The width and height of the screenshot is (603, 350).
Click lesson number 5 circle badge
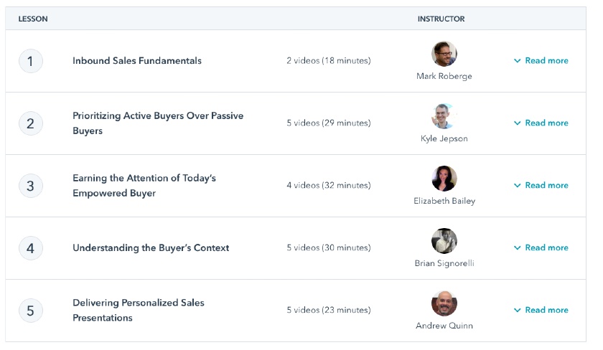click(x=30, y=311)
